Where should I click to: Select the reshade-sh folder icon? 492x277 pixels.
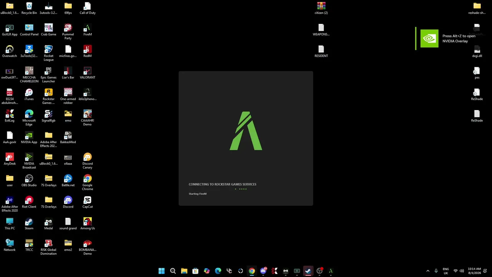click(477, 8)
